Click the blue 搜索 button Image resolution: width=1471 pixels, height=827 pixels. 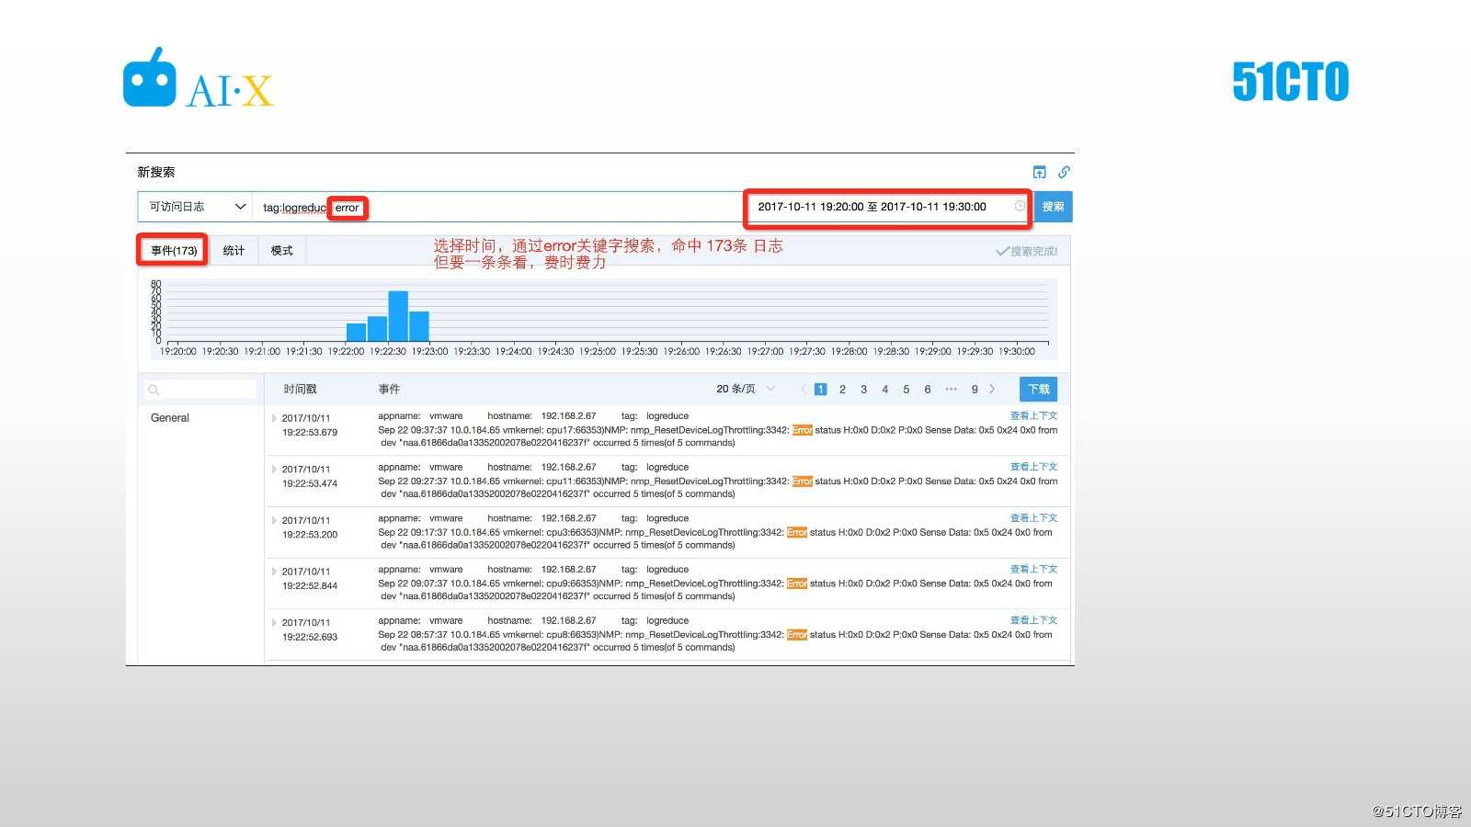pos(1053,207)
